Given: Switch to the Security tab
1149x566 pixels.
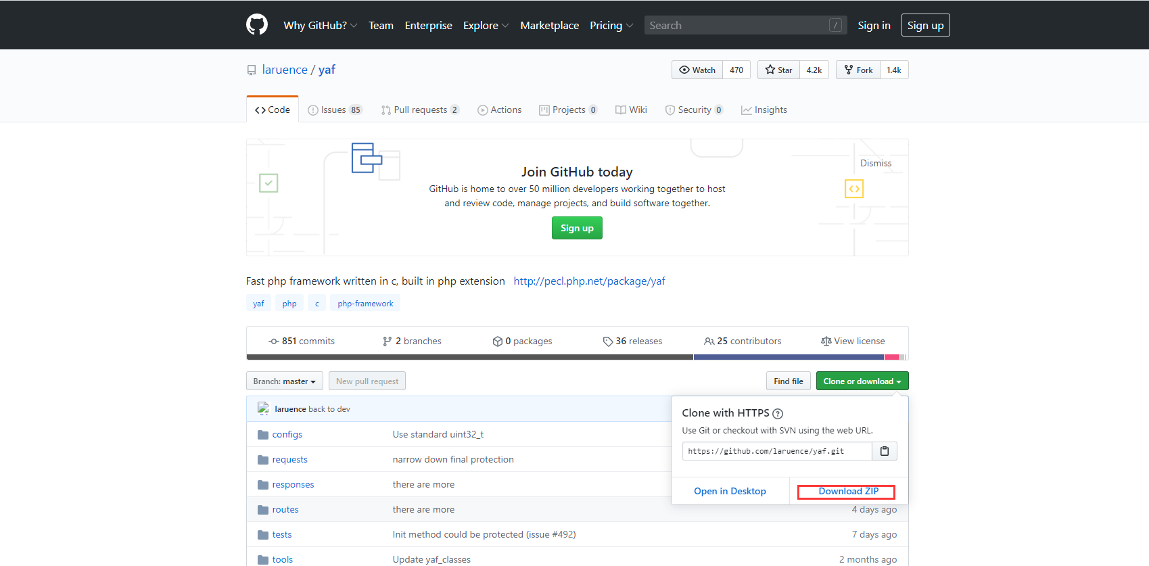Looking at the screenshot, I should (x=694, y=110).
